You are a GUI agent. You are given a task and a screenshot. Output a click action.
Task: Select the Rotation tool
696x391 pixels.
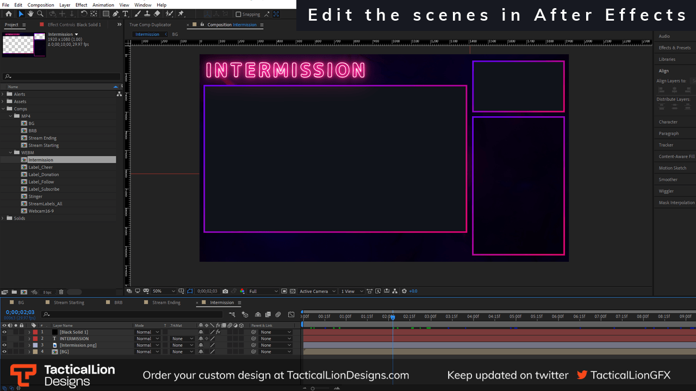84,14
